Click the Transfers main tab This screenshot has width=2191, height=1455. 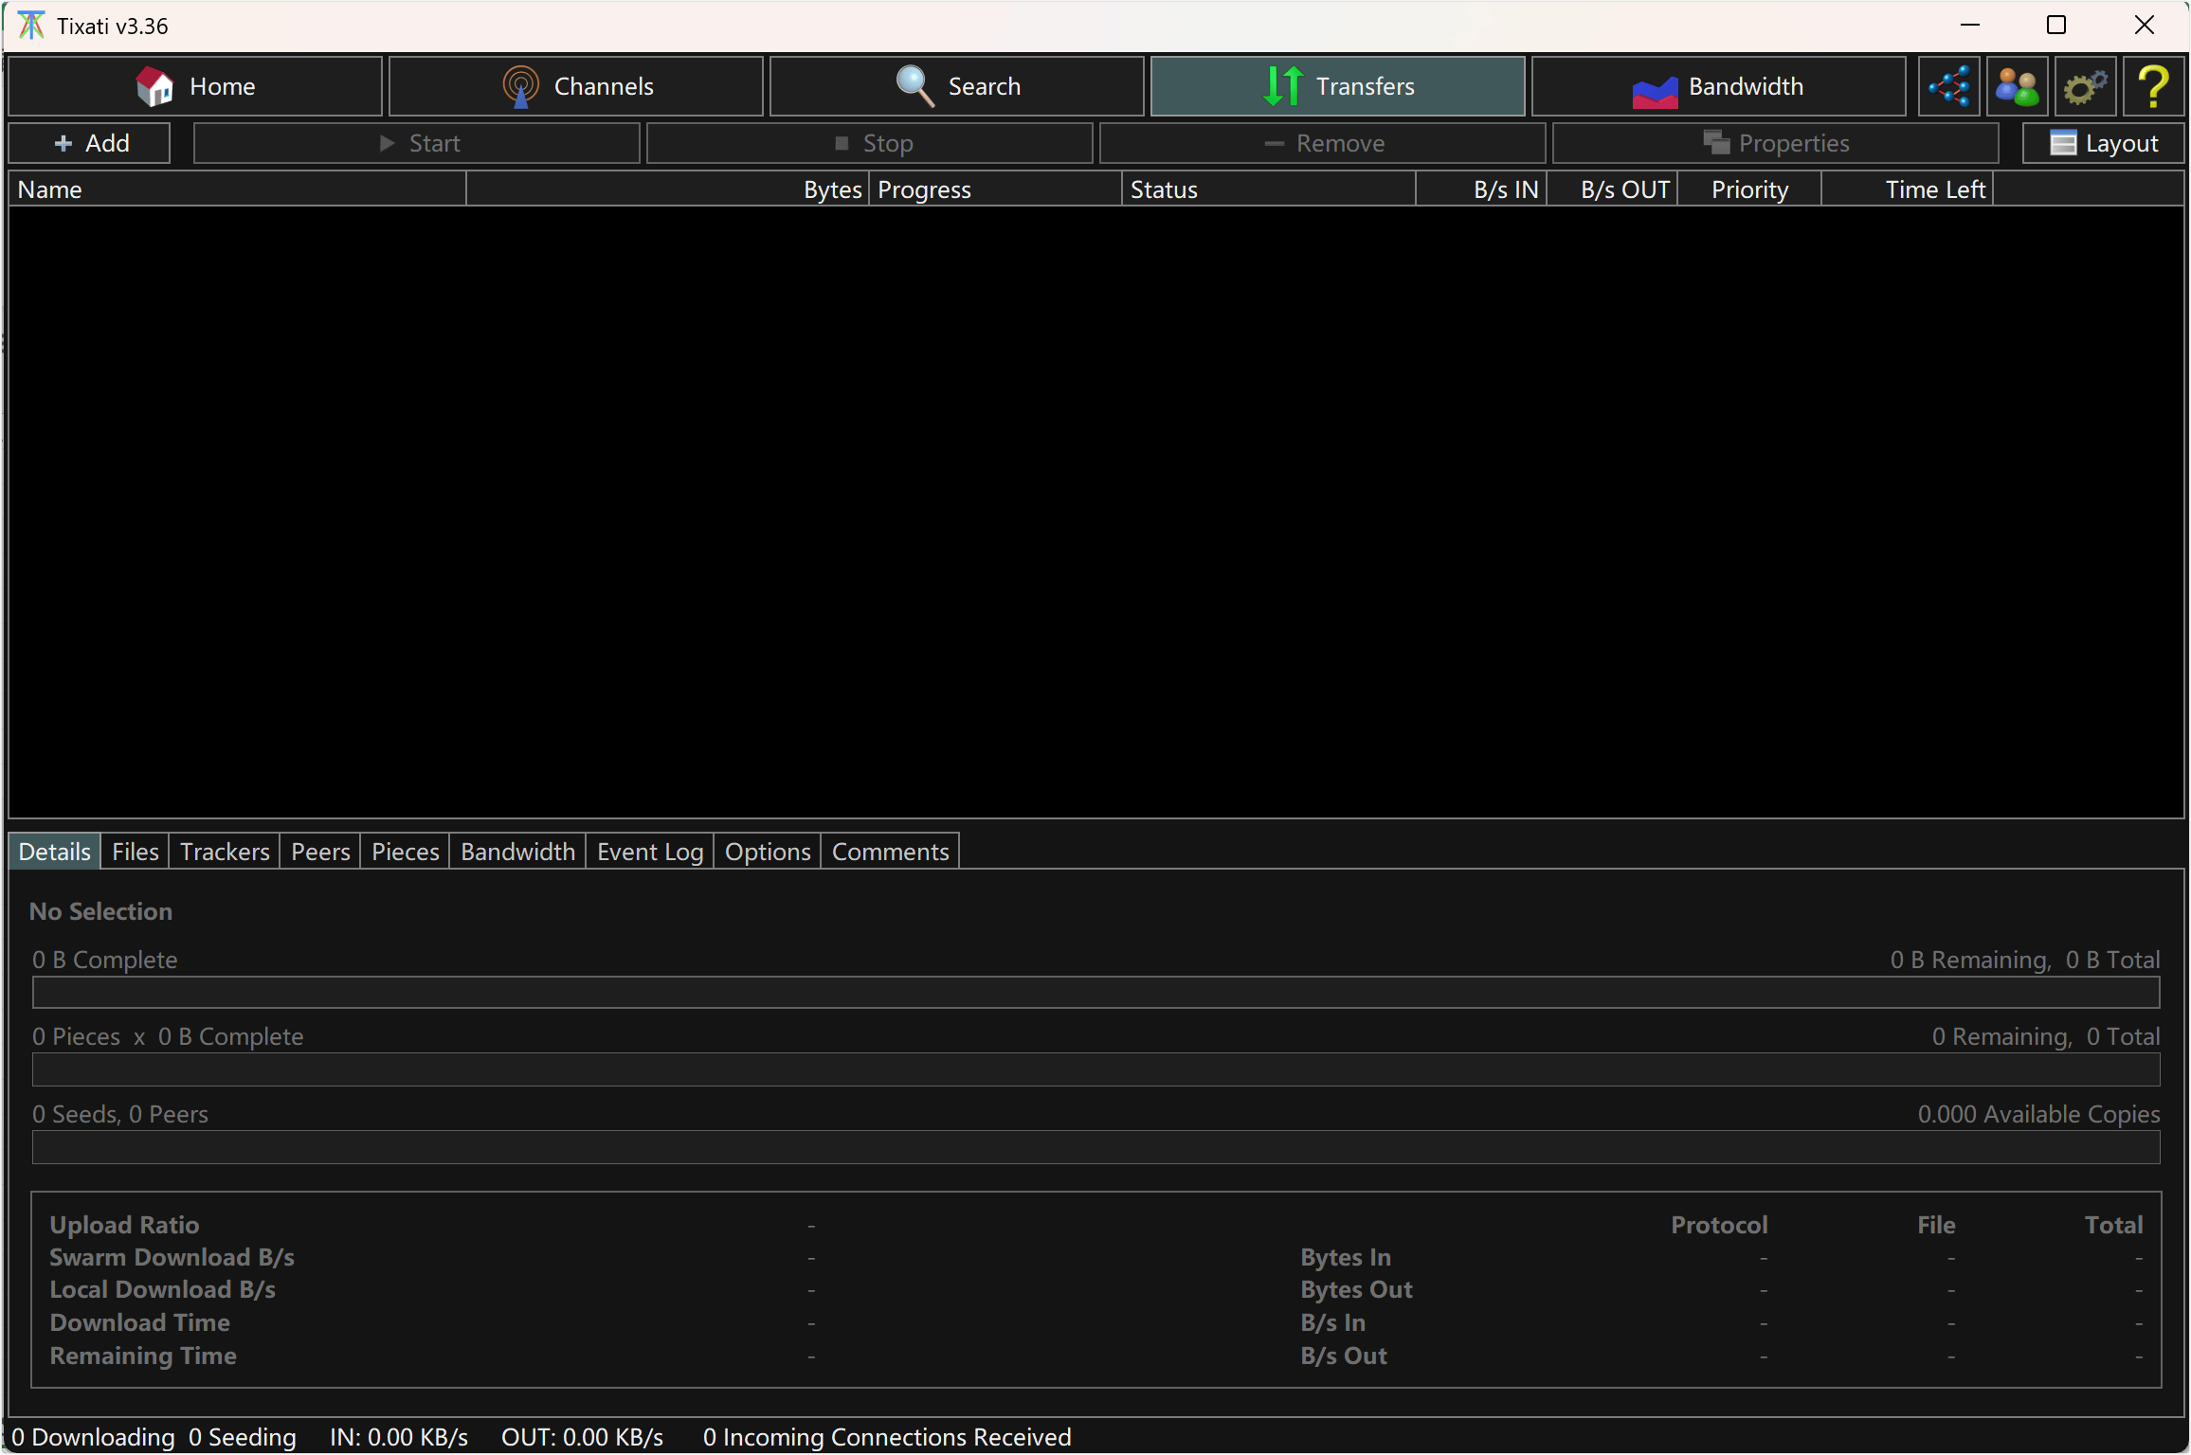click(1337, 86)
